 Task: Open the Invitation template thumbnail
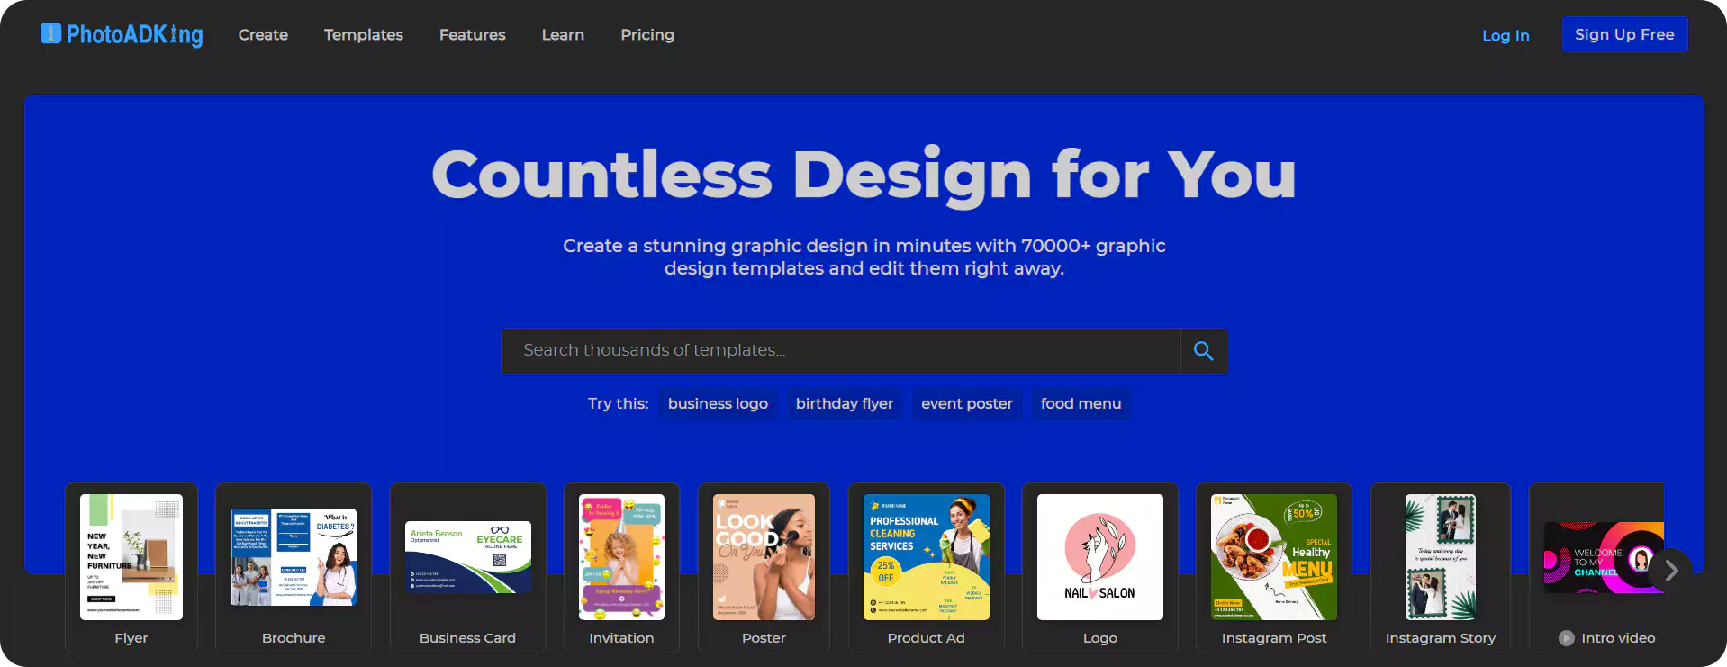coord(621,557)
